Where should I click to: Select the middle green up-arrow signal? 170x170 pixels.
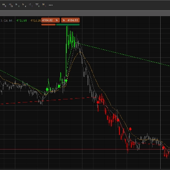point(59,86)
